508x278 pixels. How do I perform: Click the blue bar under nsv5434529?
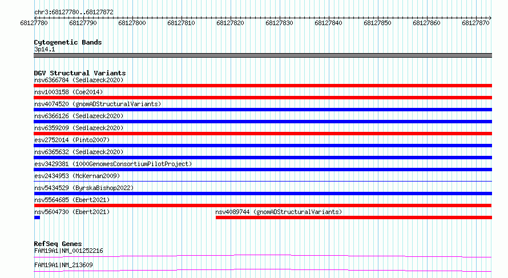coord(263,194)
